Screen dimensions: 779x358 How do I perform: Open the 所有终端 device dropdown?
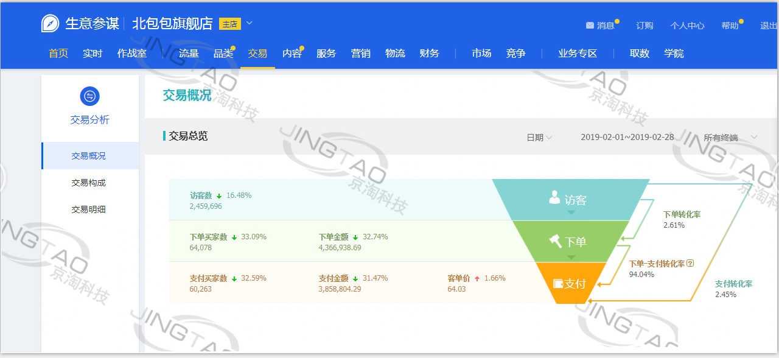730,138
